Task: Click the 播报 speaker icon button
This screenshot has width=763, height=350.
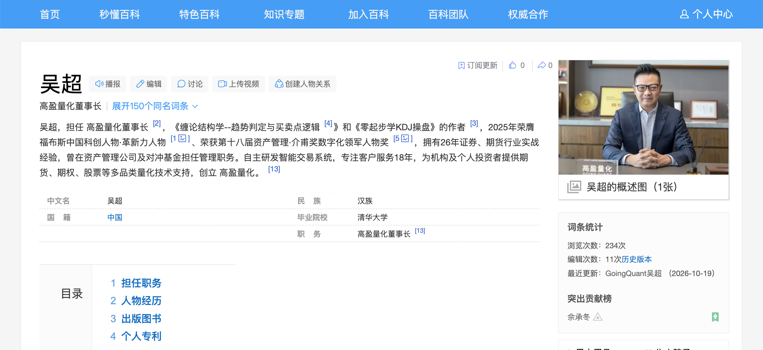Action: point(108,84)
